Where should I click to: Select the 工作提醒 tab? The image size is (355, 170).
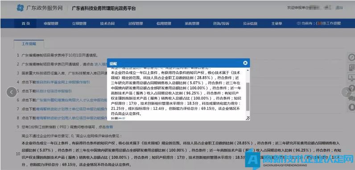click(x=29, y=44)
